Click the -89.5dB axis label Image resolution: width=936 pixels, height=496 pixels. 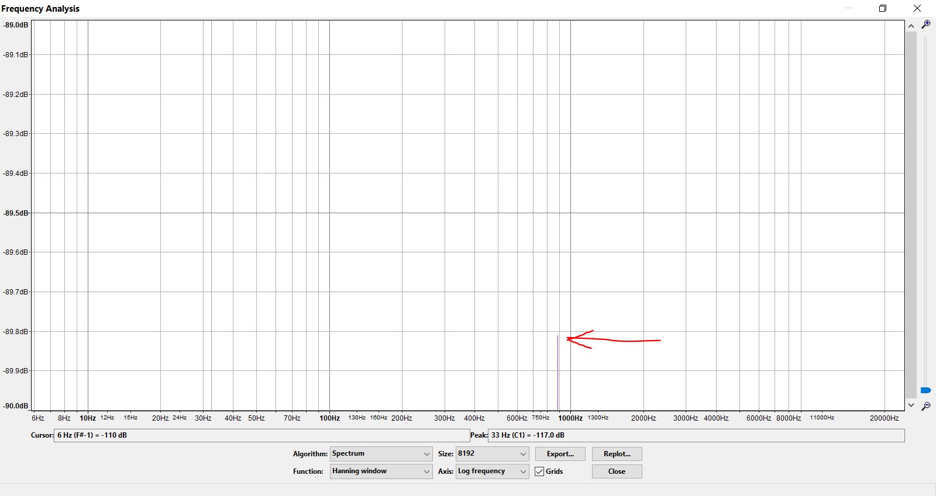click(x=16, y=213)
